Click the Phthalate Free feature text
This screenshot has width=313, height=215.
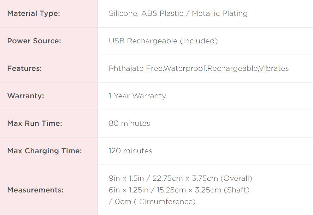click(x=136, y=68)
